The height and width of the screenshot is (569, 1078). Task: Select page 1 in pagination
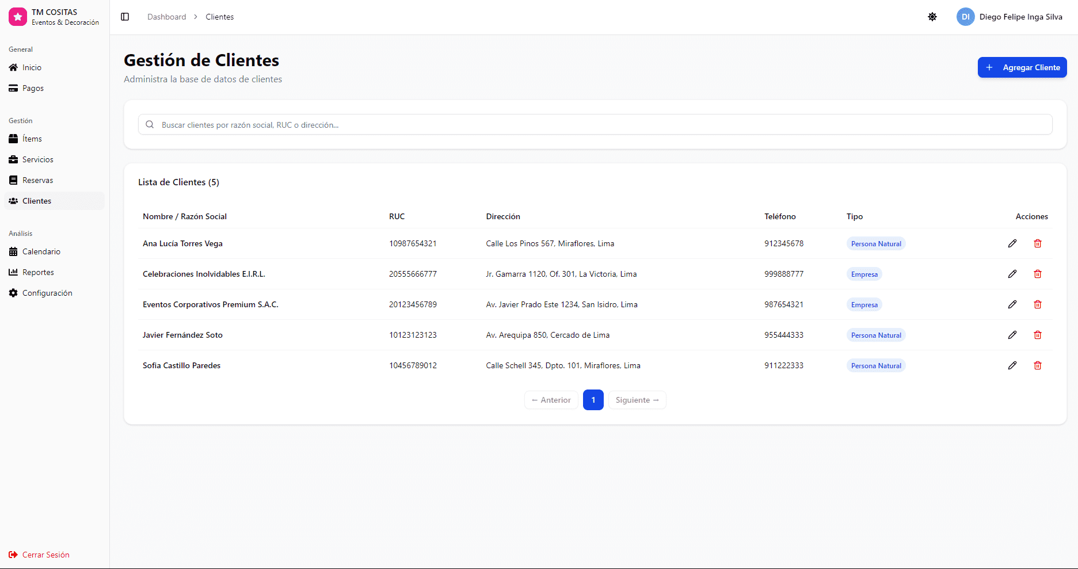[x=593, y=400]
